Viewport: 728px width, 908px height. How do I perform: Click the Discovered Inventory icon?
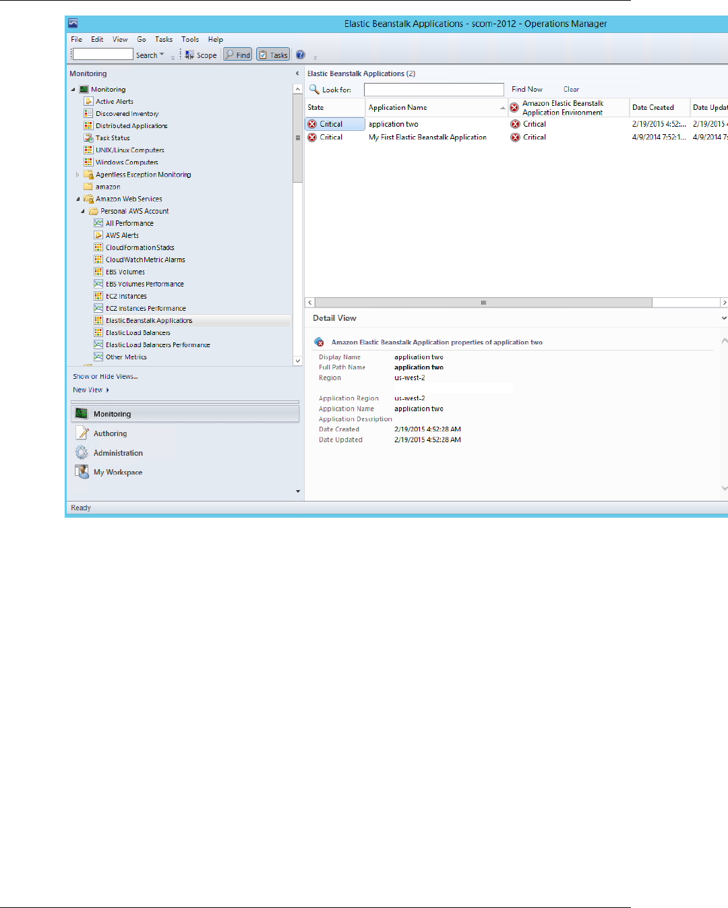pyautogui.click(x=88, y=113)
